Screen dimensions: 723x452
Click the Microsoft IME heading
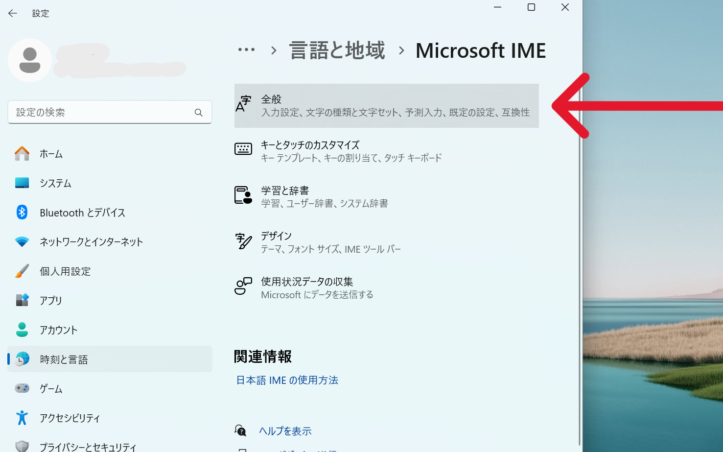pos(481,50)
